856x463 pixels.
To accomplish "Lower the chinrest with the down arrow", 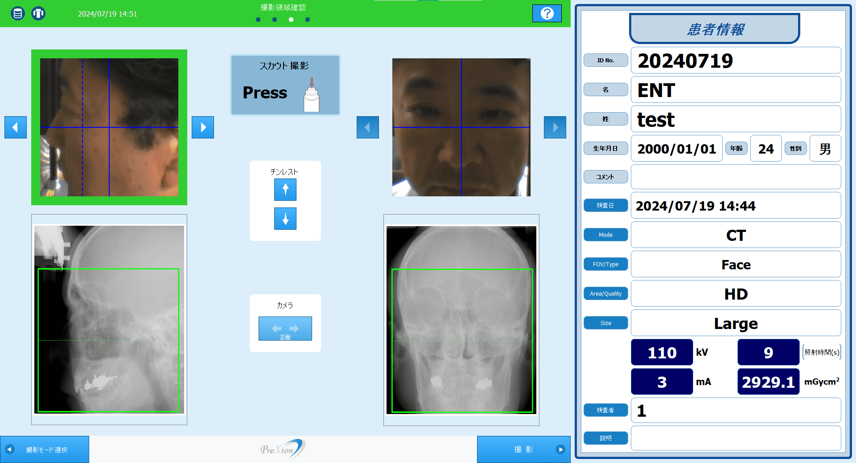I will [x=285, y=219].
